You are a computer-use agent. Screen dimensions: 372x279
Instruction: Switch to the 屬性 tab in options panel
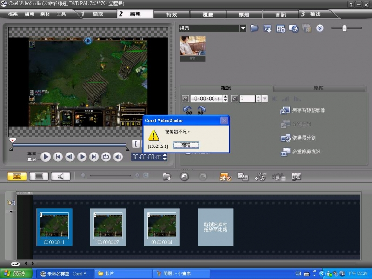(318, 88)
